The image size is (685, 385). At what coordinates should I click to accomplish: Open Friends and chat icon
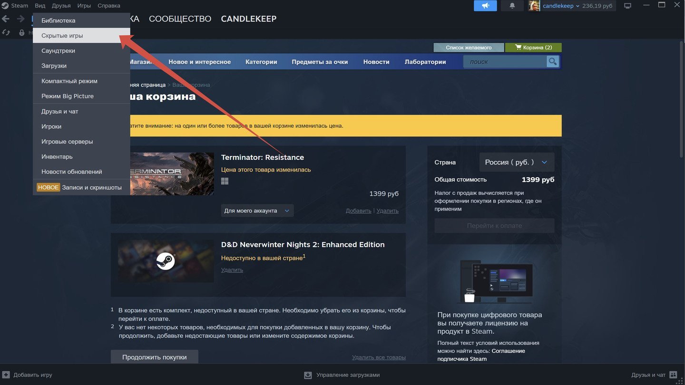[673, 375]
